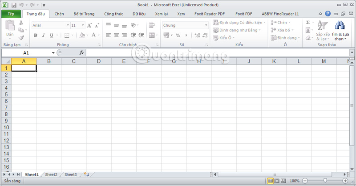Click Định dạng format cells button
This screenshot has height=186, width=356.
(x=285, y=38)
